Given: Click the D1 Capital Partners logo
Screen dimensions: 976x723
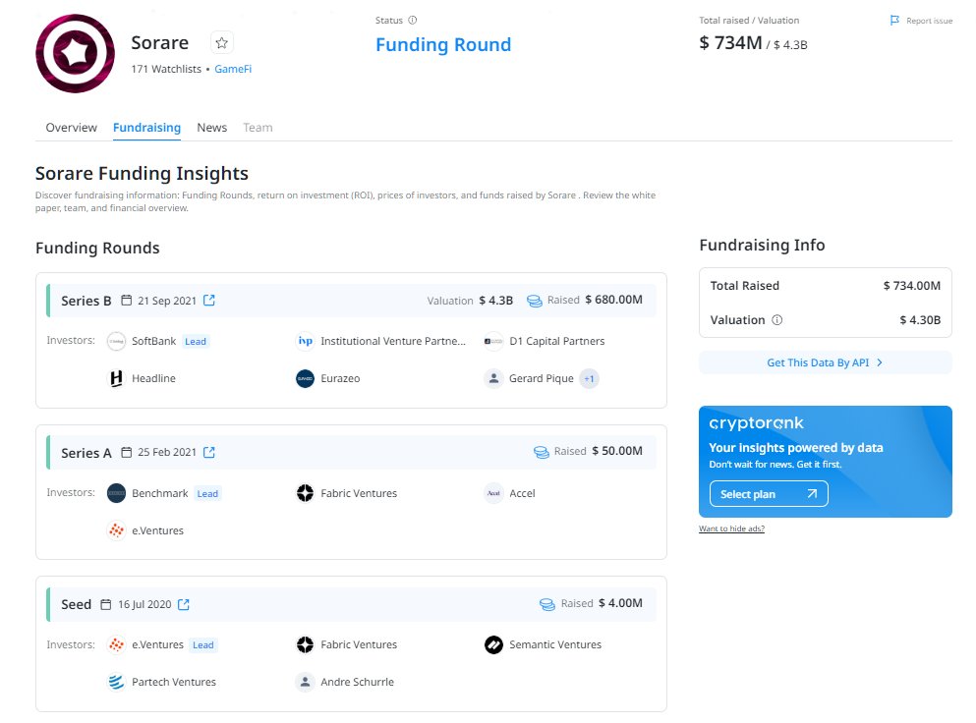Looking at the screenshot, I should point(493,341).
